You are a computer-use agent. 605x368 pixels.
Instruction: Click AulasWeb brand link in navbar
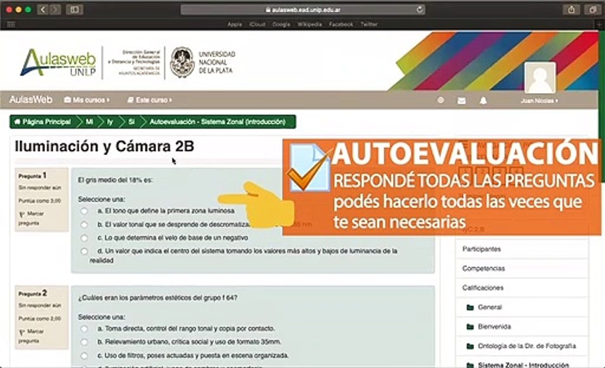pos(31,100)
